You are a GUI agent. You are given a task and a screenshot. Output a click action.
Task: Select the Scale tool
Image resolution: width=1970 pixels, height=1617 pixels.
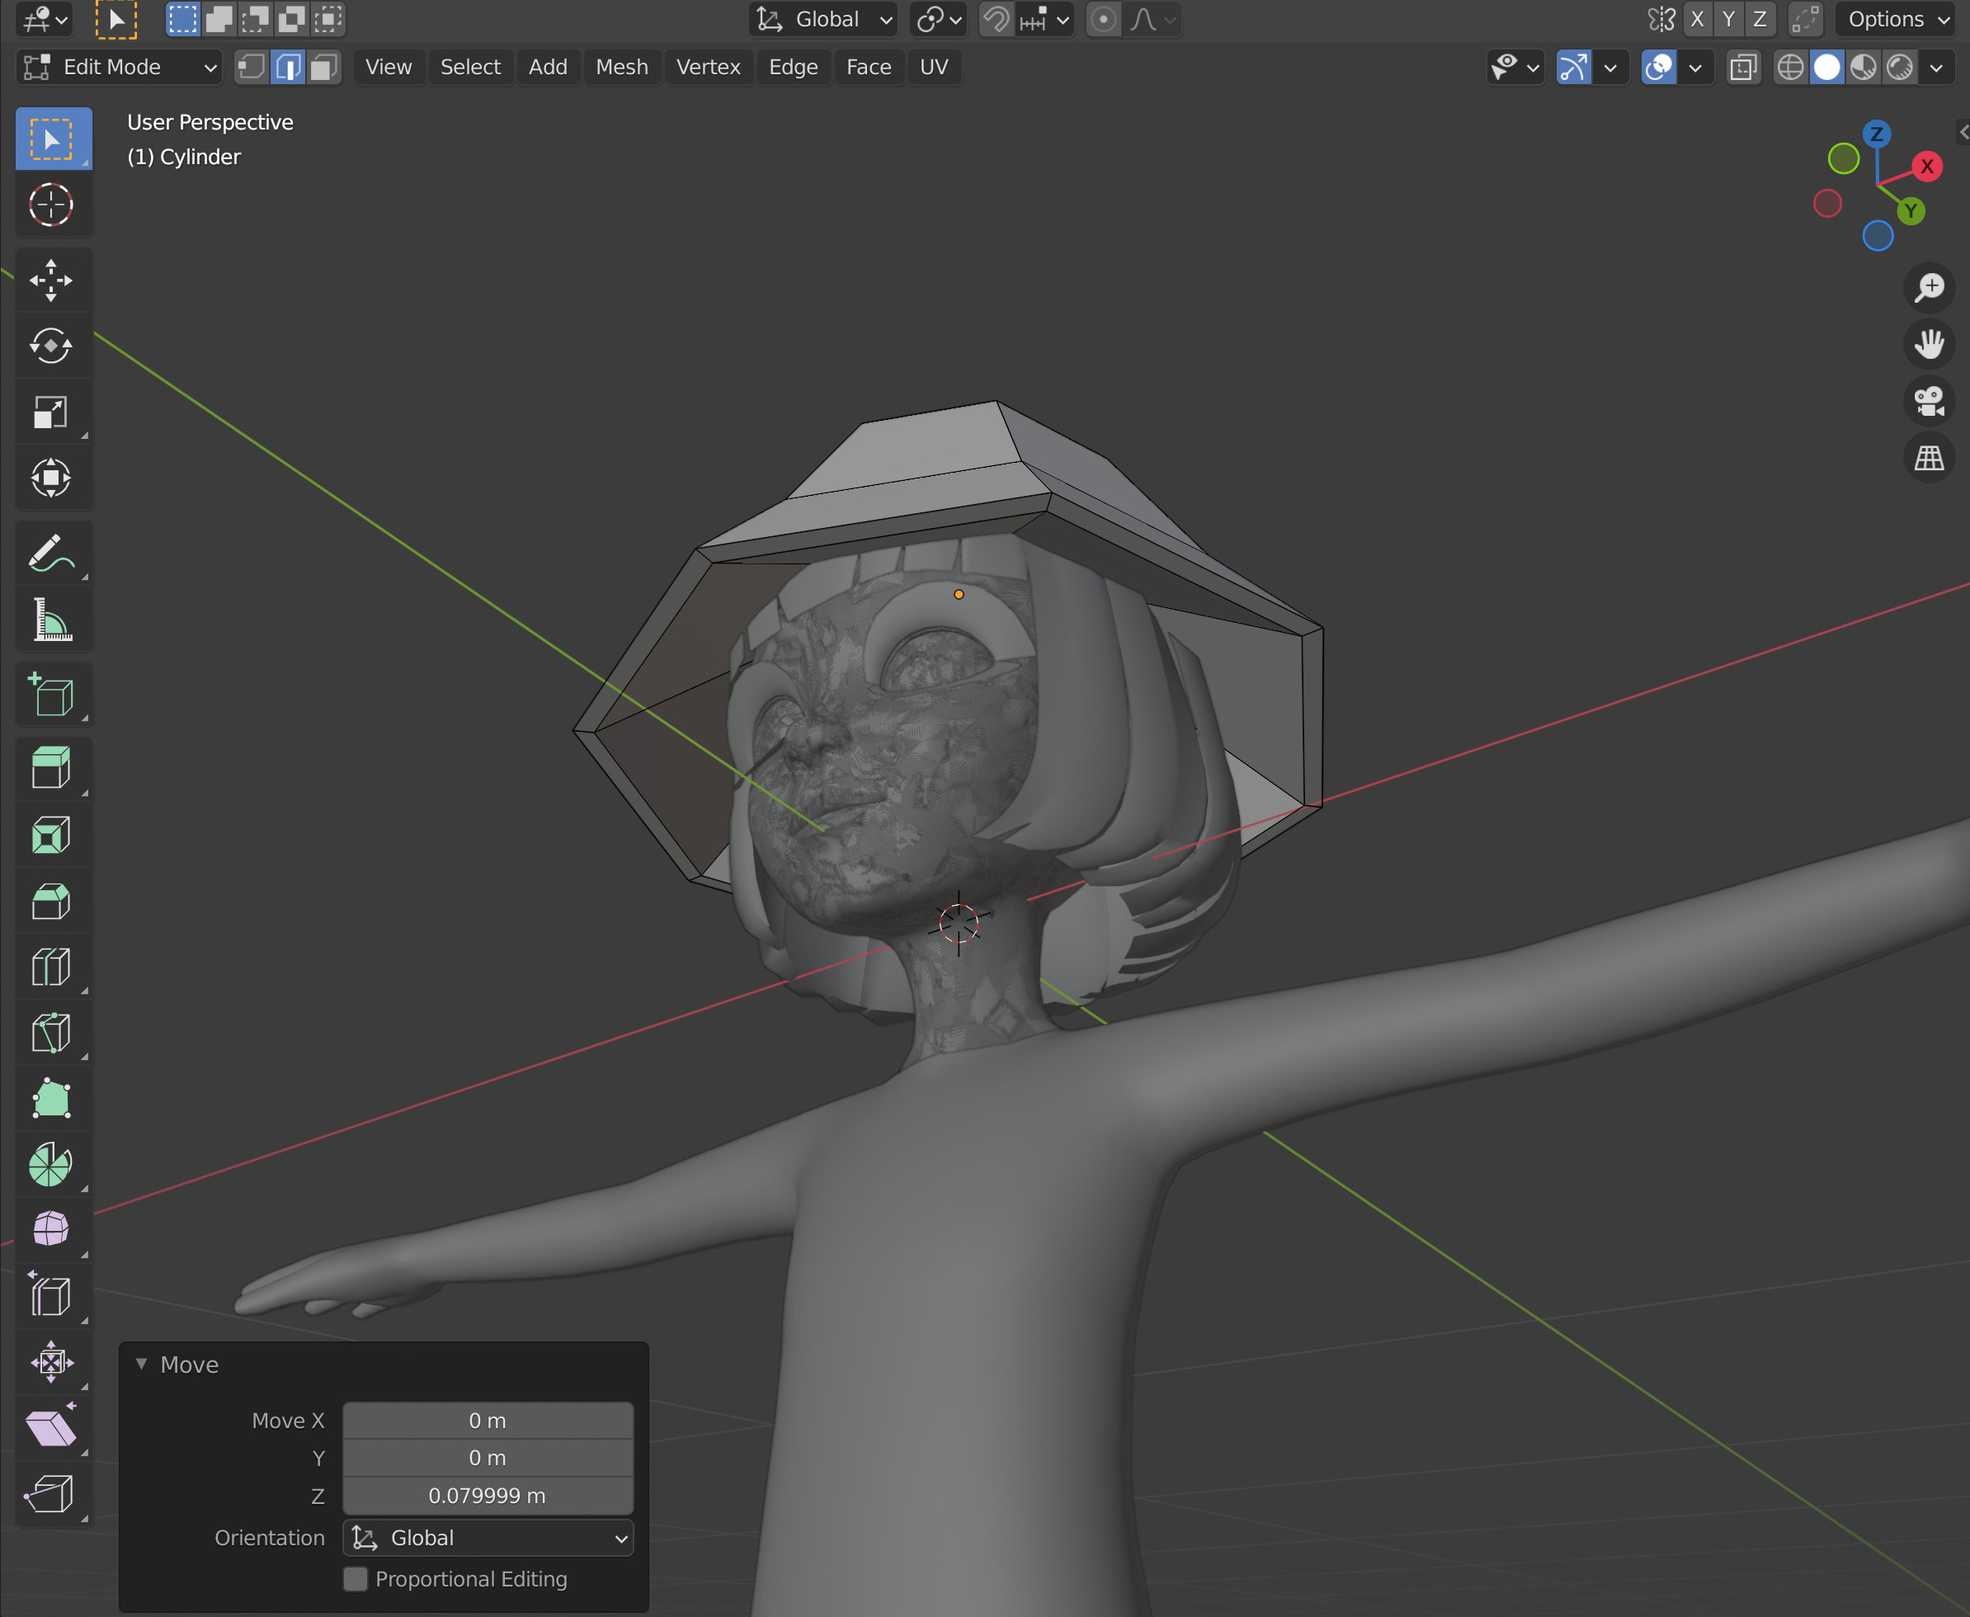[53, 412]
